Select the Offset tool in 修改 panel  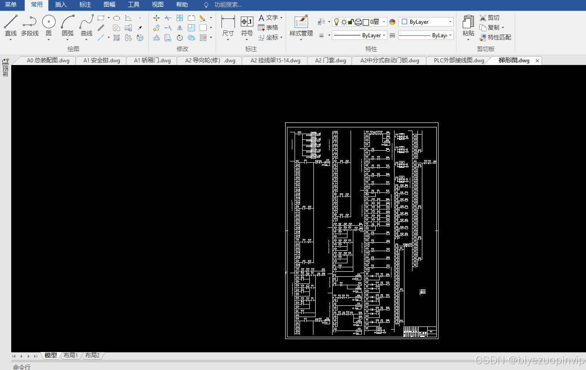tap(156, 38)
